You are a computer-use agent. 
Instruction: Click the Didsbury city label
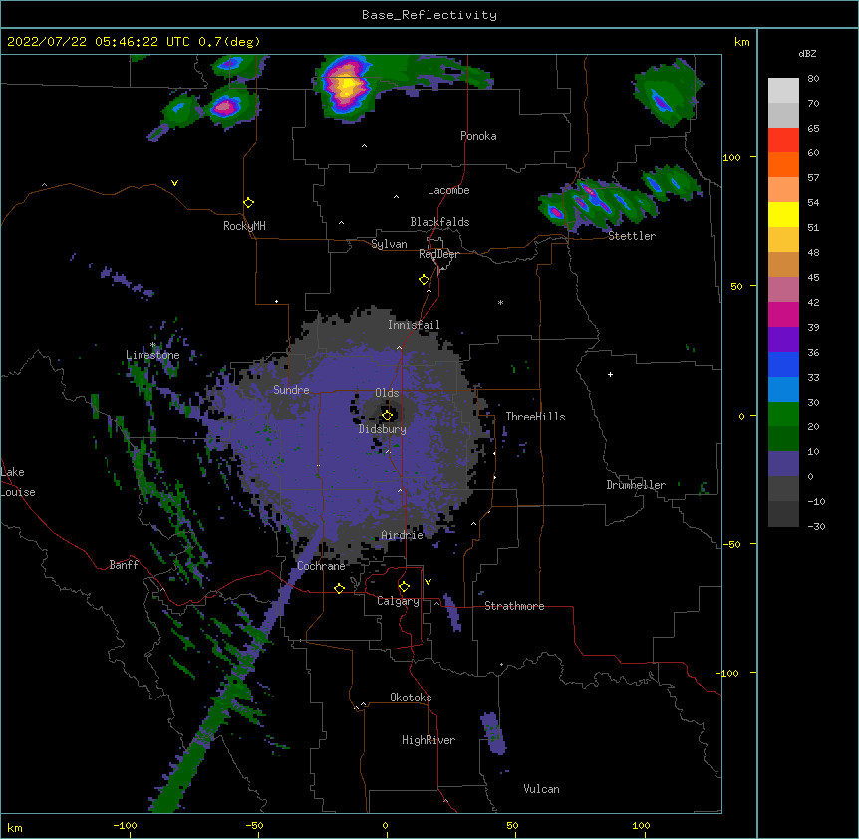[x=383, y=429]
